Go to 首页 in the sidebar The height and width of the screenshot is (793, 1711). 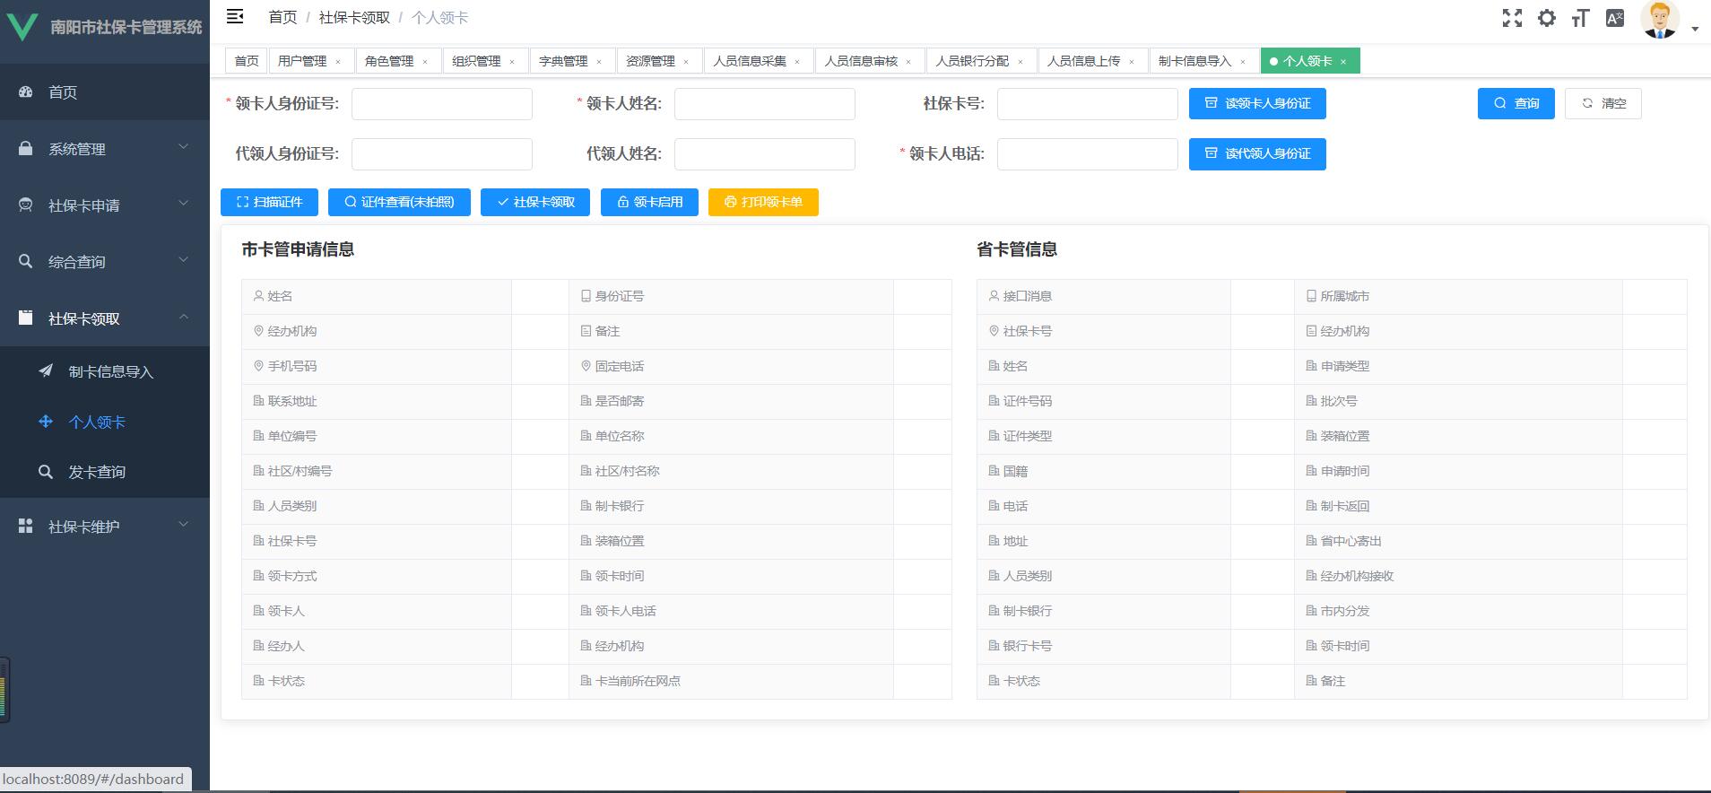105,91
